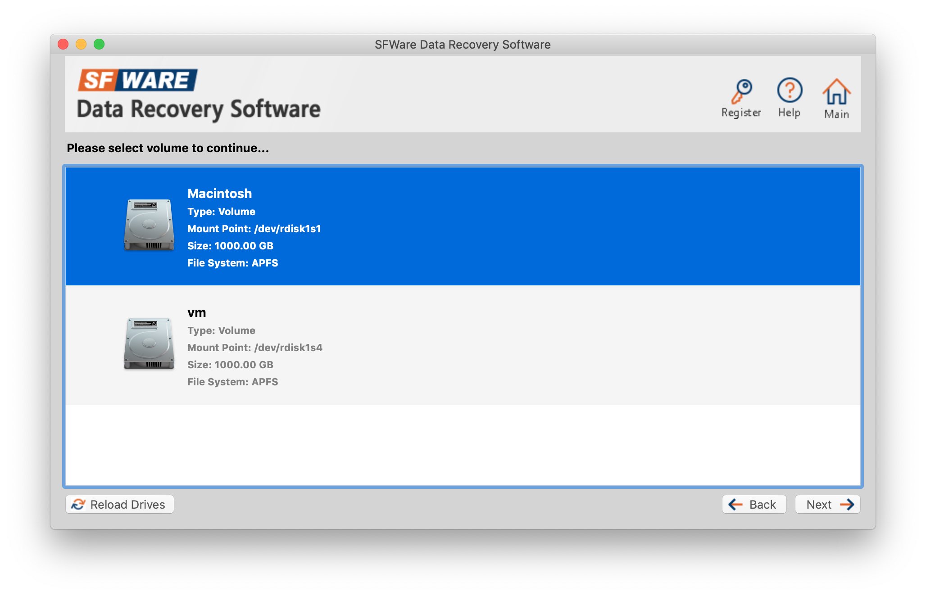The width and height of the screenshot is (926, 596).
Task: Select the Macintosh volume name
Action: click(x=220, y=194)
